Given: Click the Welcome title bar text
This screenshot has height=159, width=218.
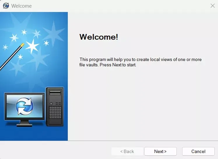Looking at the screenshot, I should pyautogui.click(x=21, y=6).
